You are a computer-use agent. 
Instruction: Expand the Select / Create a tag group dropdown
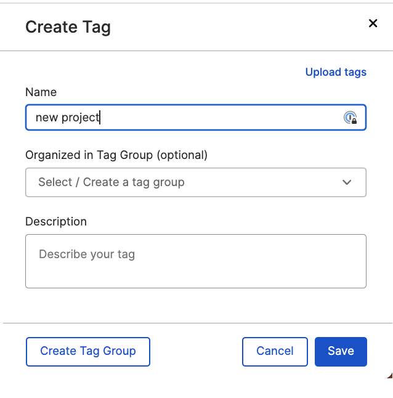point(196,182)
